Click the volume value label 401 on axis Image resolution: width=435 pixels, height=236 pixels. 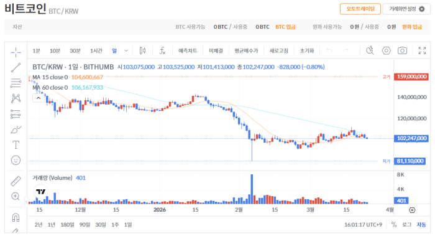point(401,201)
